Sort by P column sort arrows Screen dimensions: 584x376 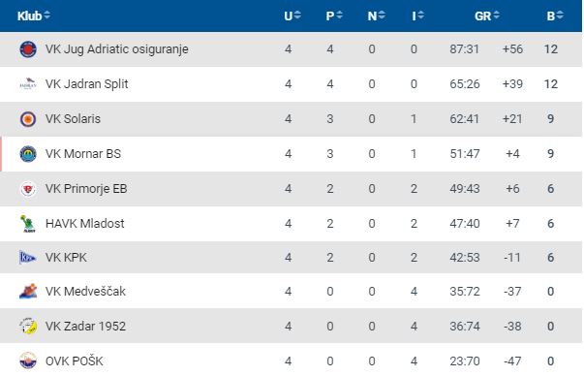tap(339, 16)
